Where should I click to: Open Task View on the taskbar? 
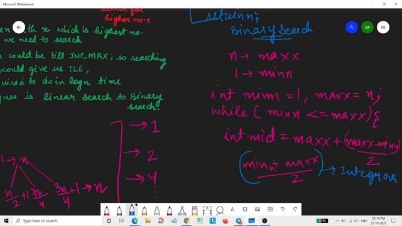point(121,220)
